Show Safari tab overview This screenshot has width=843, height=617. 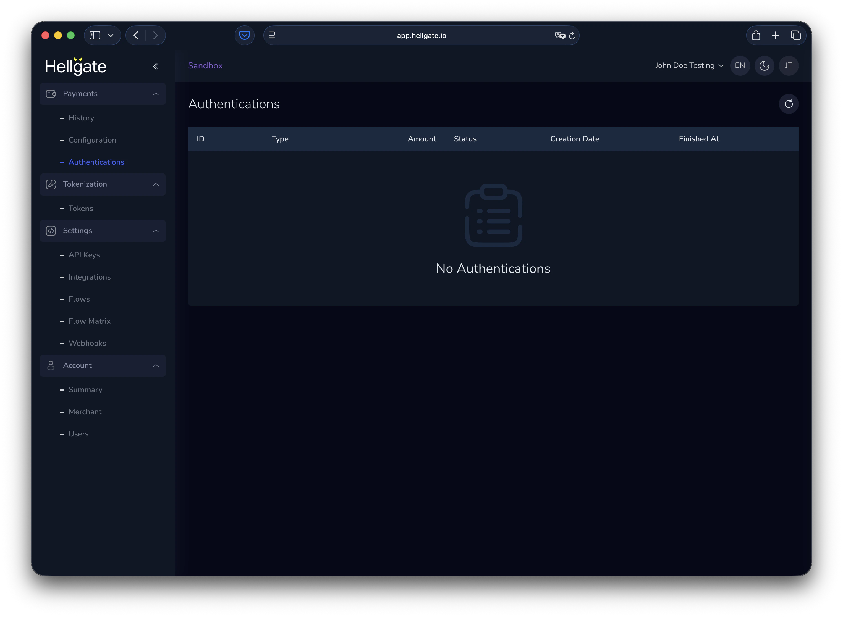[x=795, y=35]
